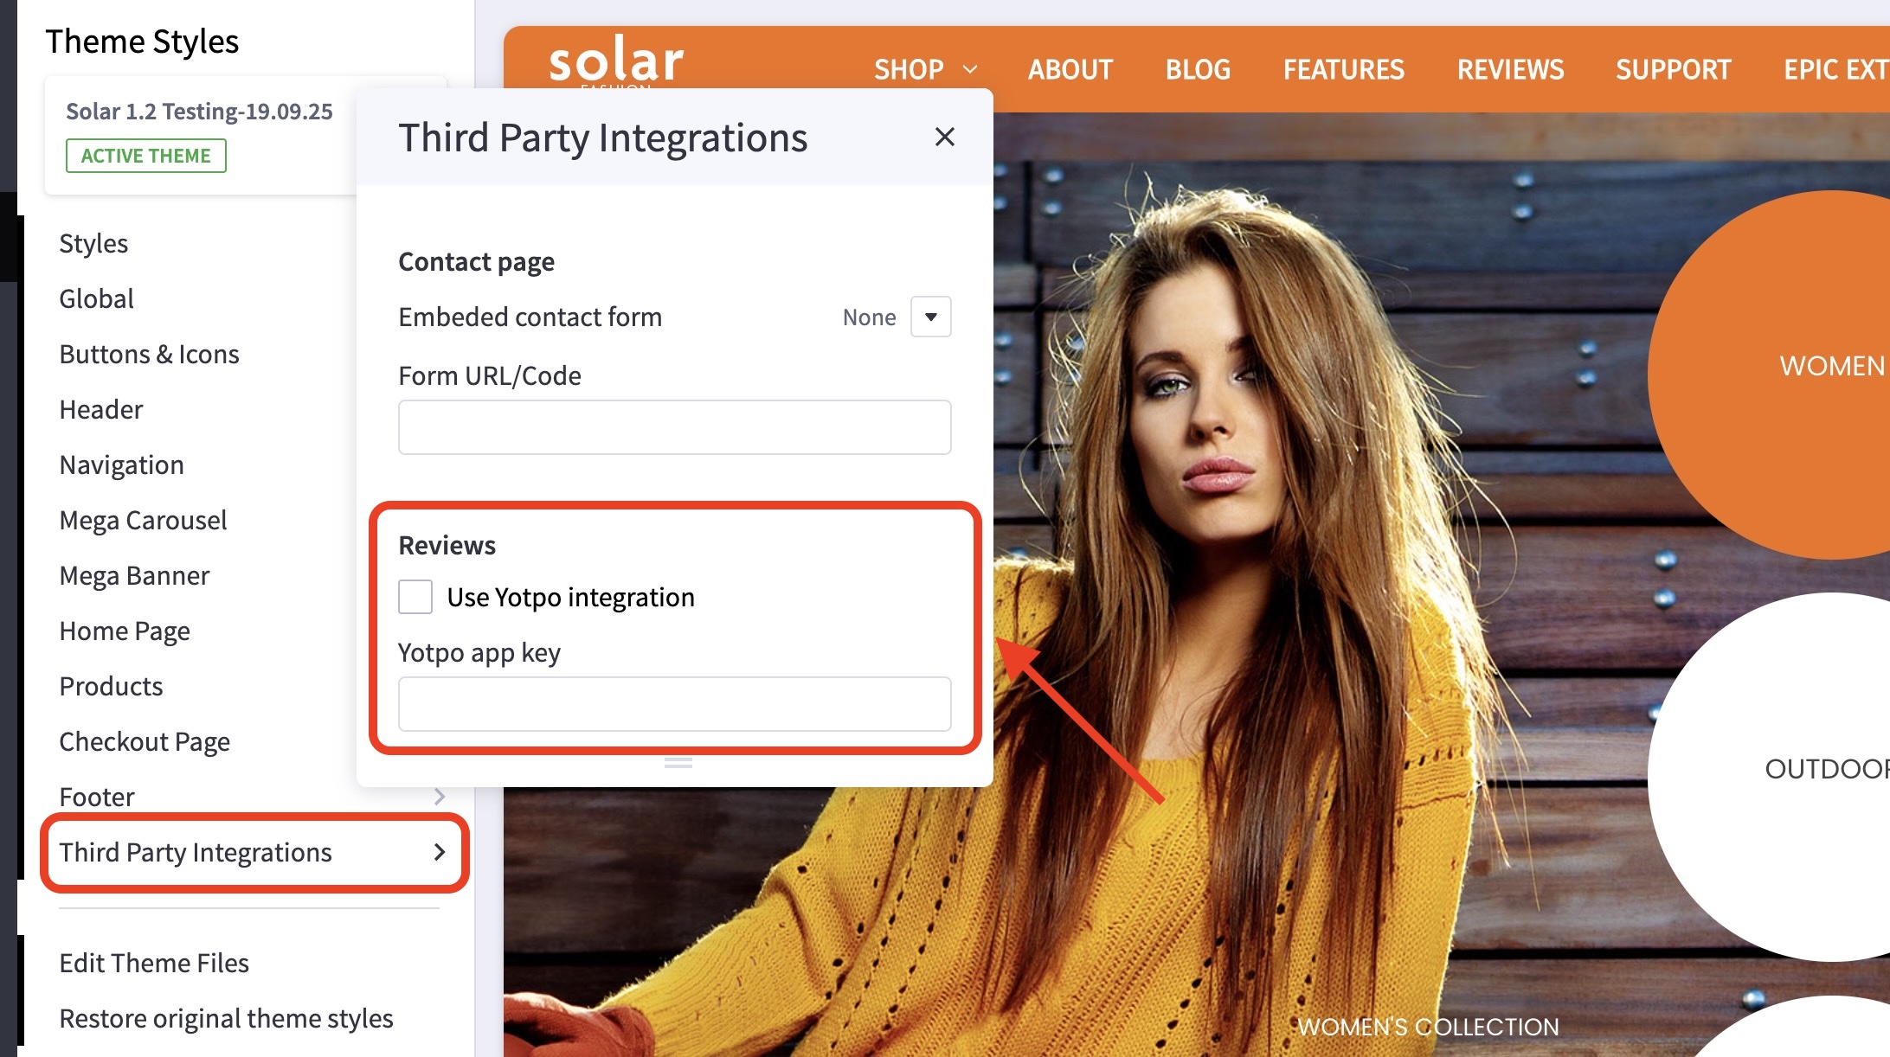Open the BLOG navigation item
Image resolution: width=1890 pixels, height=1057 pixels.
click(1198, 69)
